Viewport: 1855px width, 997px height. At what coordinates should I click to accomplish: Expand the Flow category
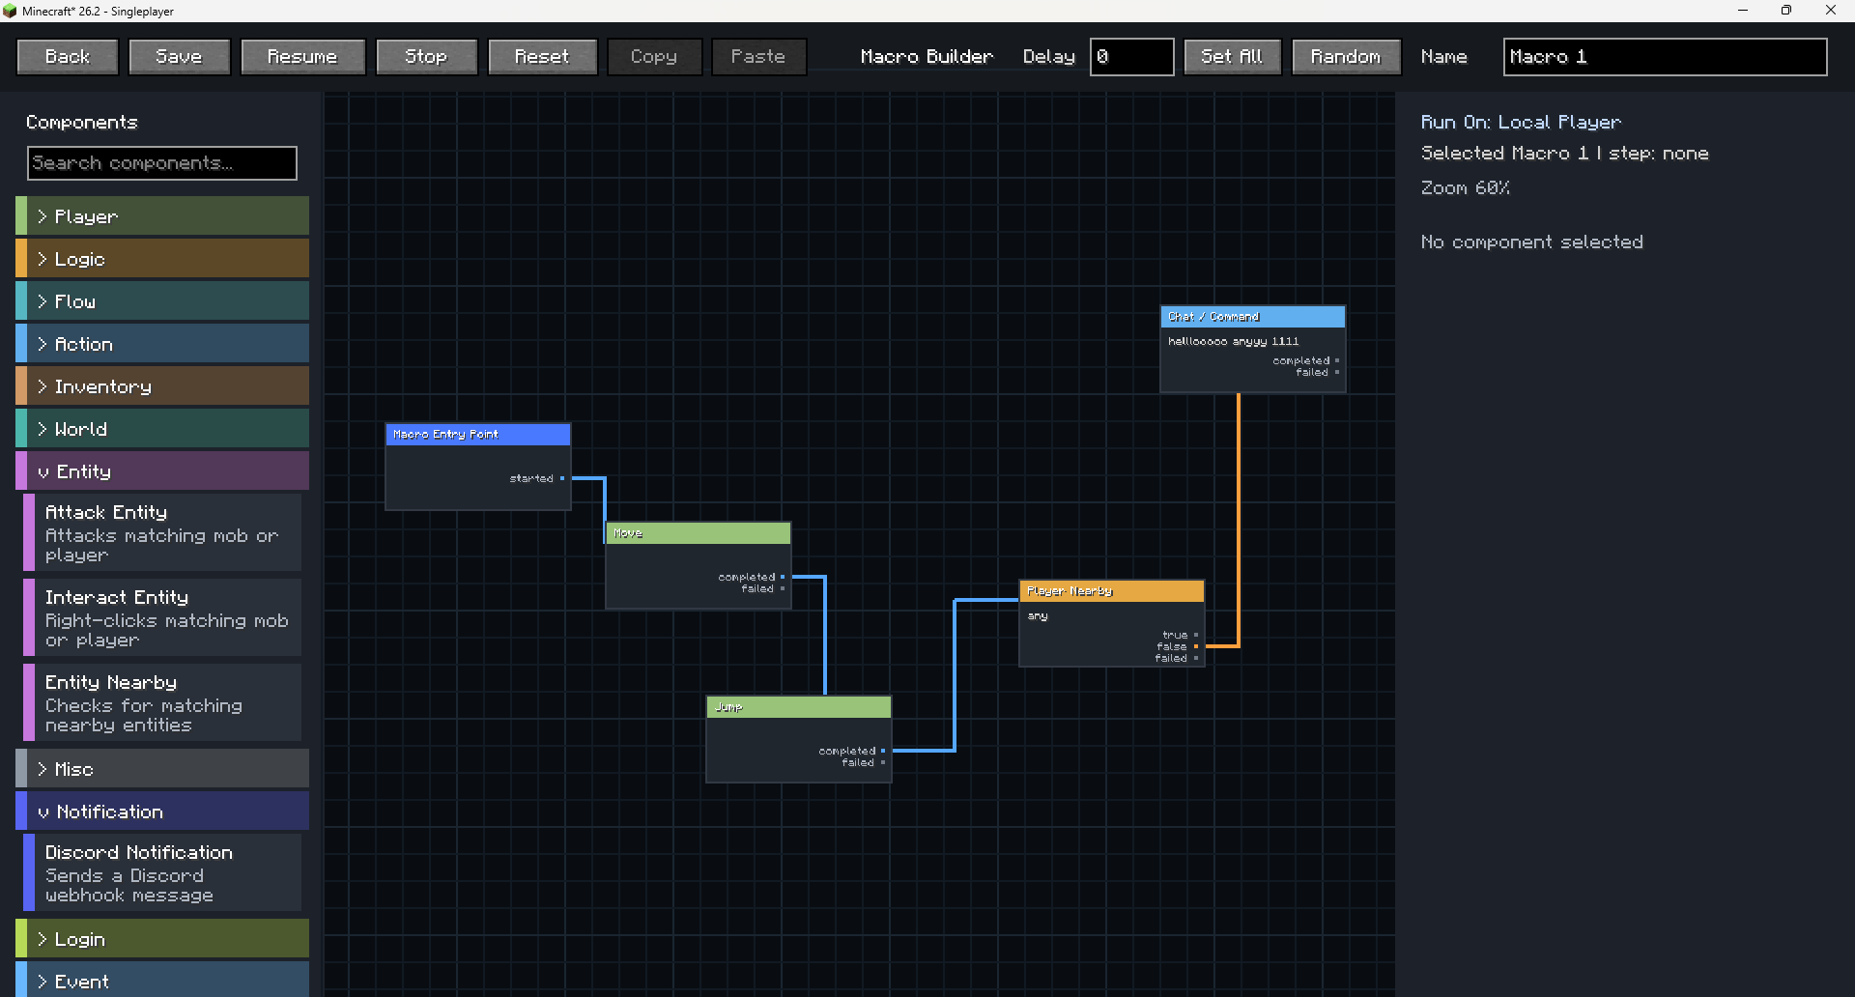(162, 301)
